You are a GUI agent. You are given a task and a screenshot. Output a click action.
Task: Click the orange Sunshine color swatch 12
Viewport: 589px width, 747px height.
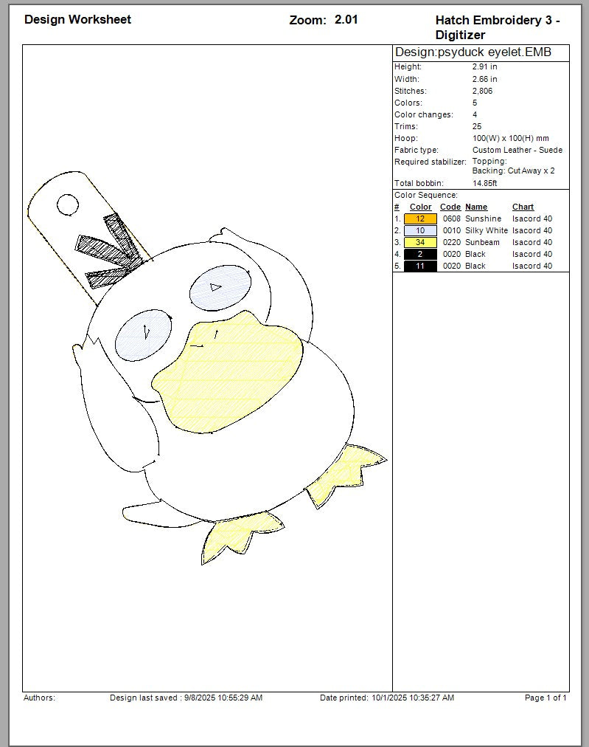click(x=420, y=218)
